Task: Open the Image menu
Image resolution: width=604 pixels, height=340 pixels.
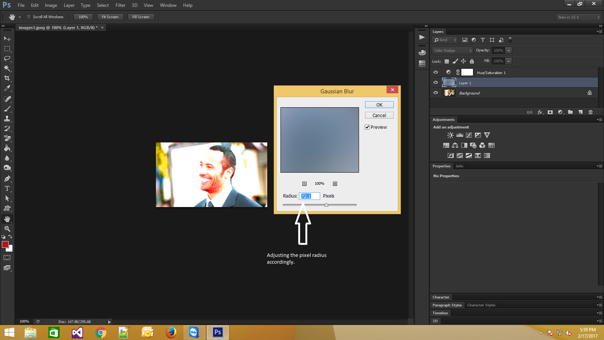Action: tap(51, 5)
